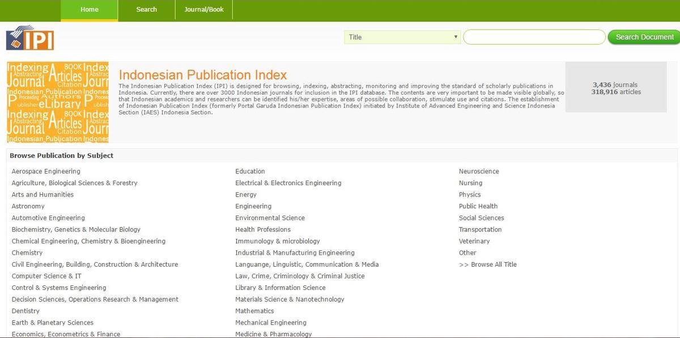This screenshot has height=338, width=680.
Task: Browse Environmental Science publications
Action: pyautogui.click(x=270, y=218)
